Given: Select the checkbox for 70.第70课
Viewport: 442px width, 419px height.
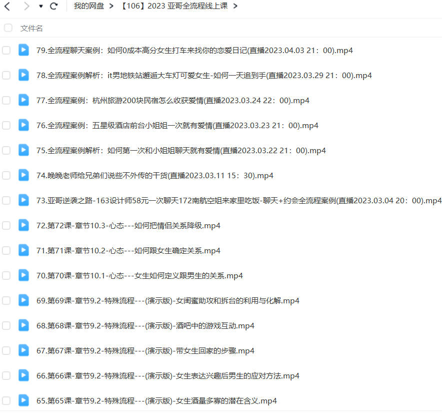Looking at the screenshot, I should coord(6,275).
